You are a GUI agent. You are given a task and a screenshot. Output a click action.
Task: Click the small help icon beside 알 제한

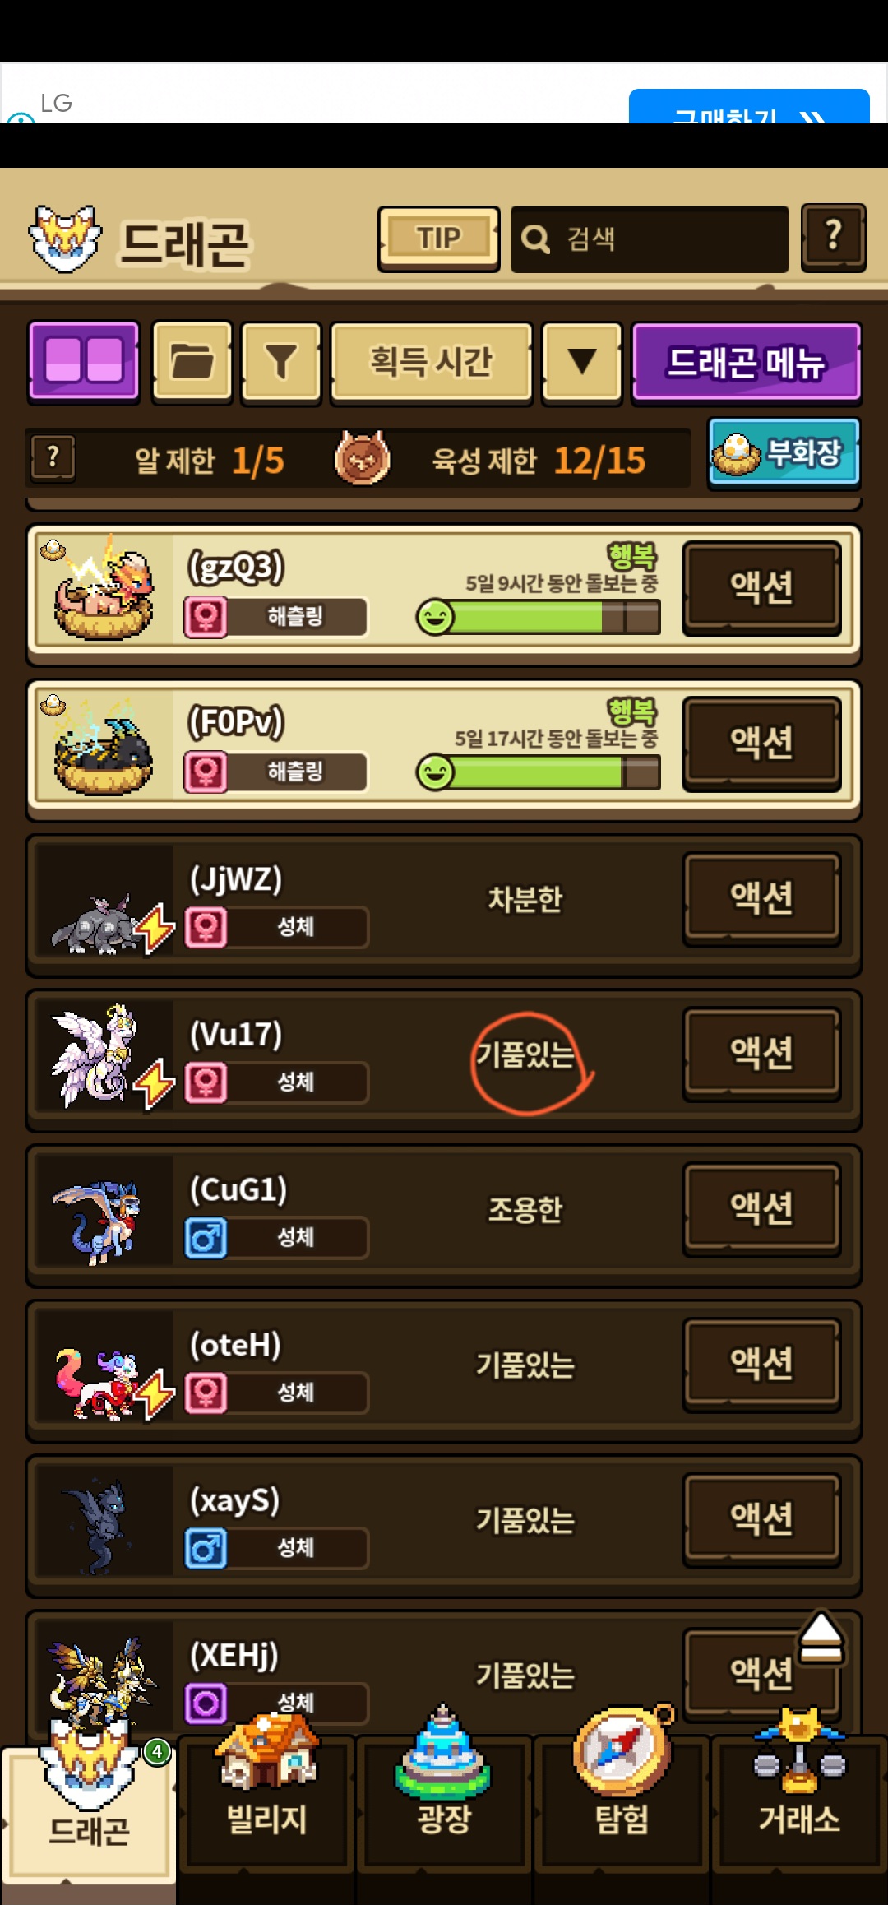[53, 457]
